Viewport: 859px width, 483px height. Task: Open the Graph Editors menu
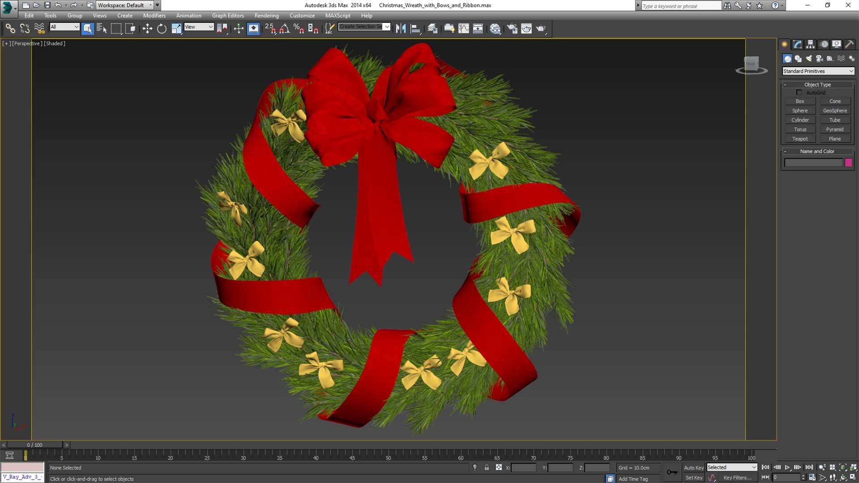point(228,16)
